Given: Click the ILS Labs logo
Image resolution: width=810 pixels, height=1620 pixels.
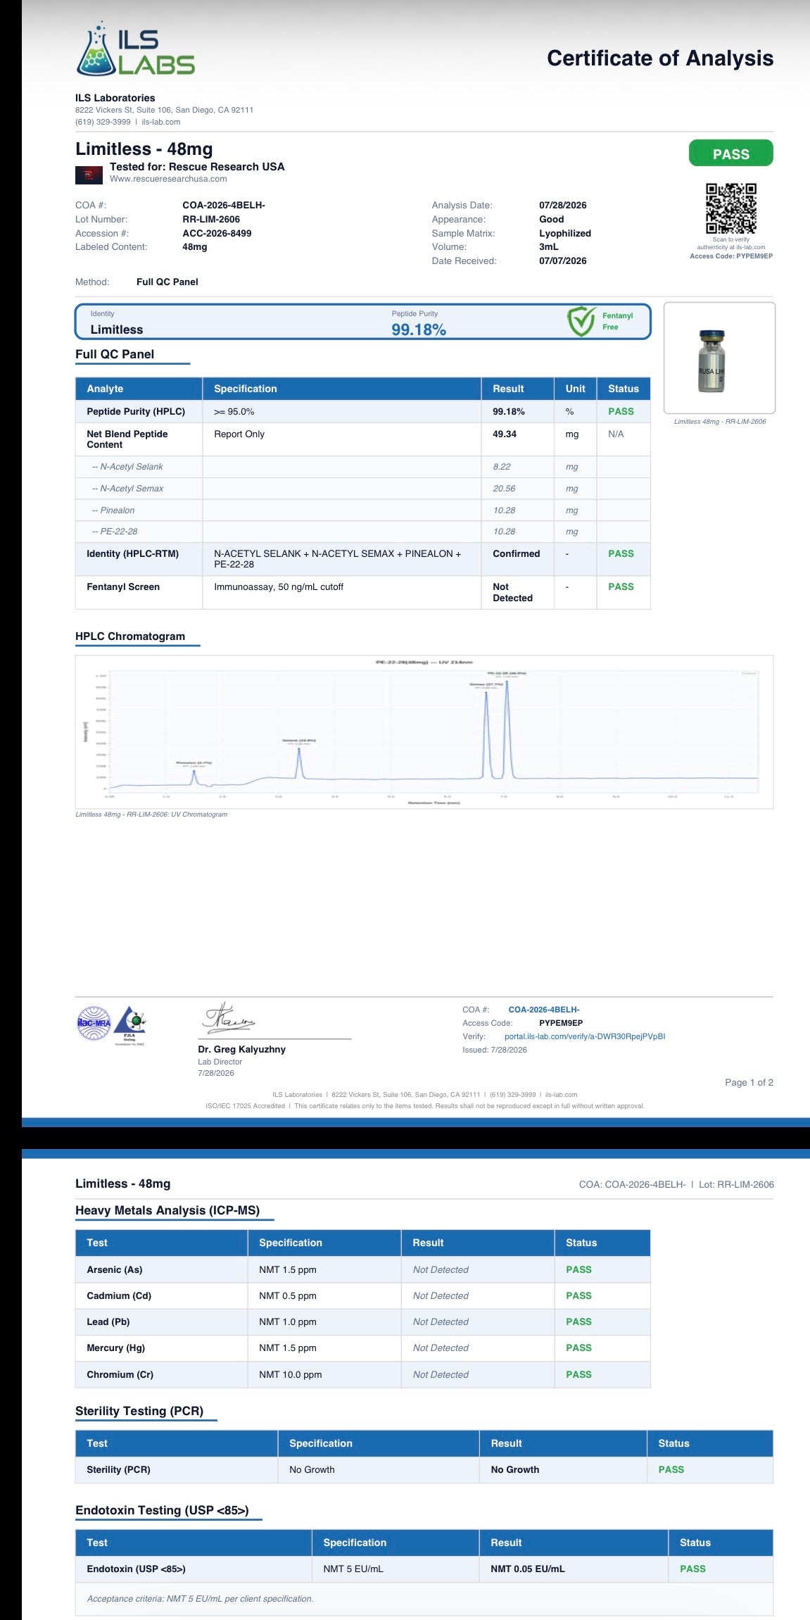Looking at the screenshot, I should [x=135, y=49].
